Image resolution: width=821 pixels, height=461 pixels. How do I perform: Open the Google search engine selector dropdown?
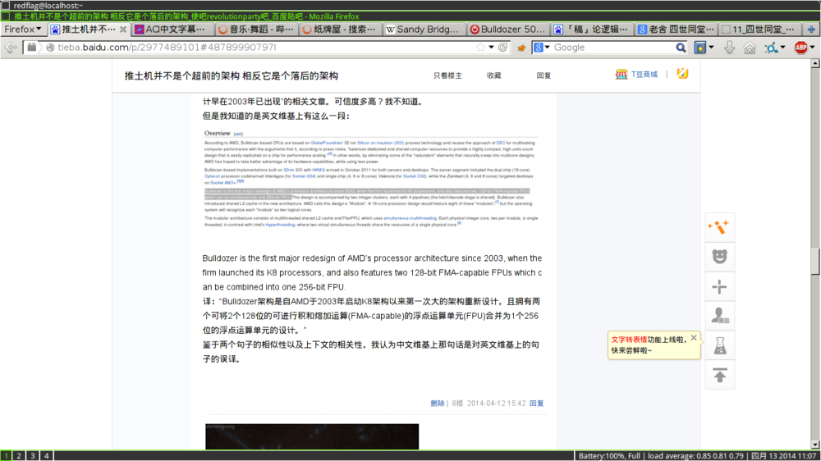coord(541,47)
